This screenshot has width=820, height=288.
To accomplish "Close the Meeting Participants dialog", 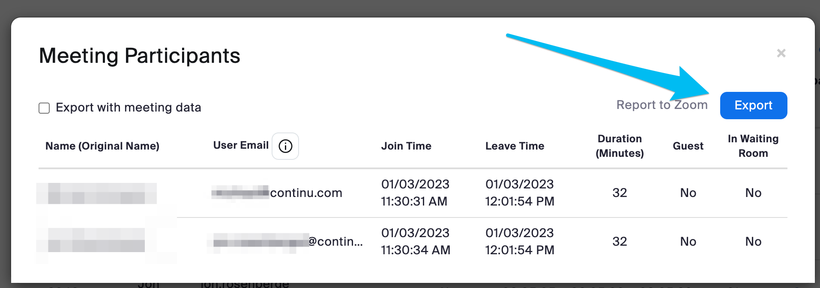I will [781, 53].
